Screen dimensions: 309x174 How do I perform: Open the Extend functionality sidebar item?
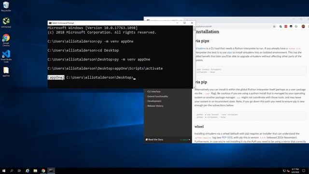point(158,96)
